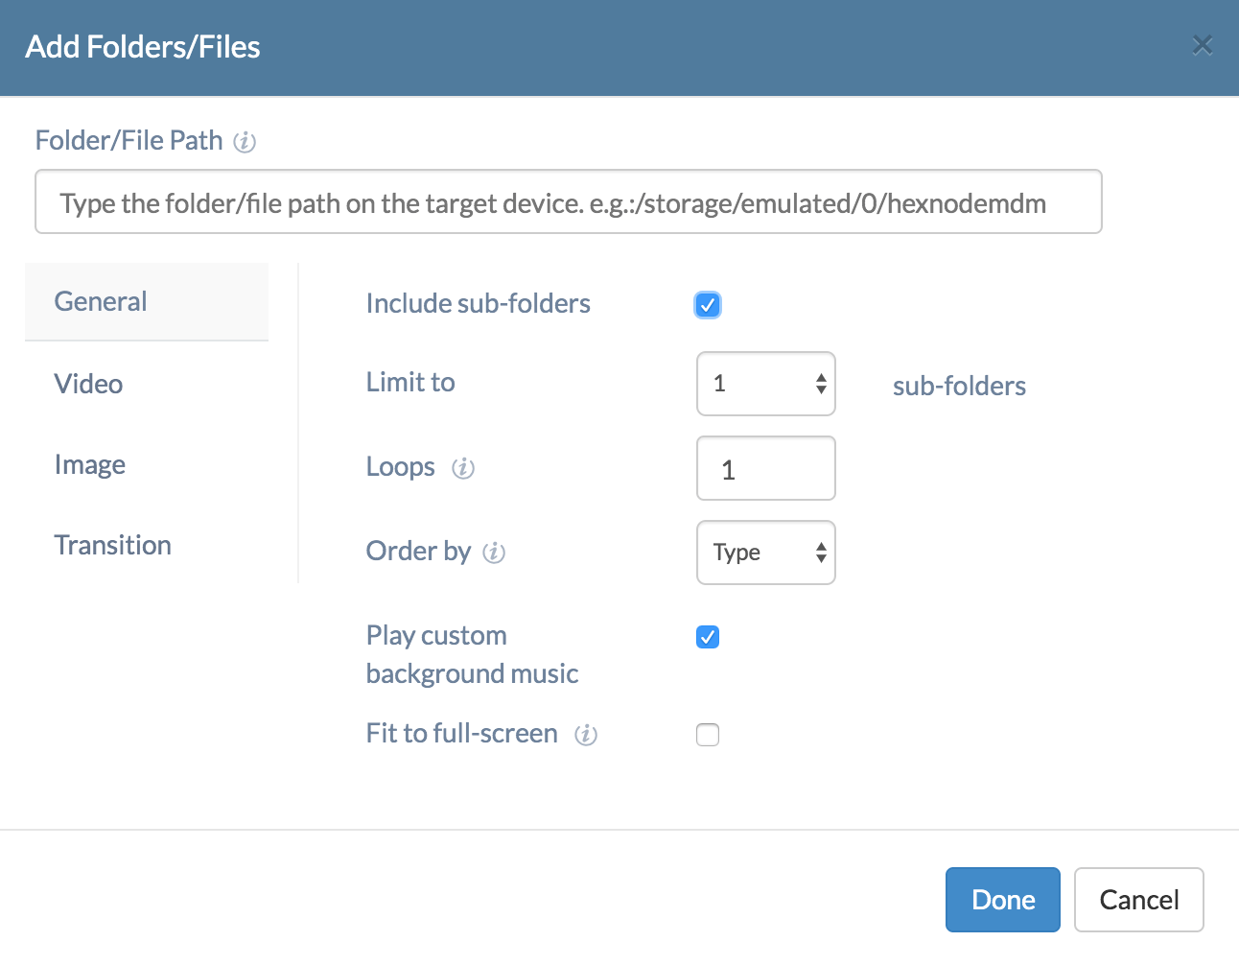This screenshot has width=1239, height=965.
Task: Enable the Fit to full-screen checkbox
Action: (708, 735)
